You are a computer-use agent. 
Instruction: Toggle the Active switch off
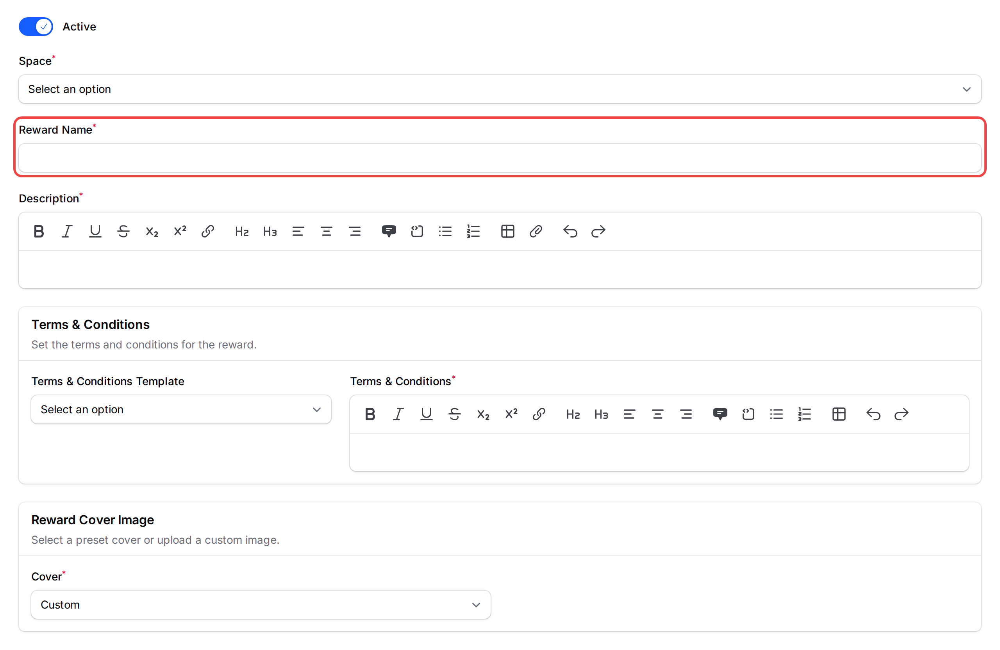pos(36,26)
